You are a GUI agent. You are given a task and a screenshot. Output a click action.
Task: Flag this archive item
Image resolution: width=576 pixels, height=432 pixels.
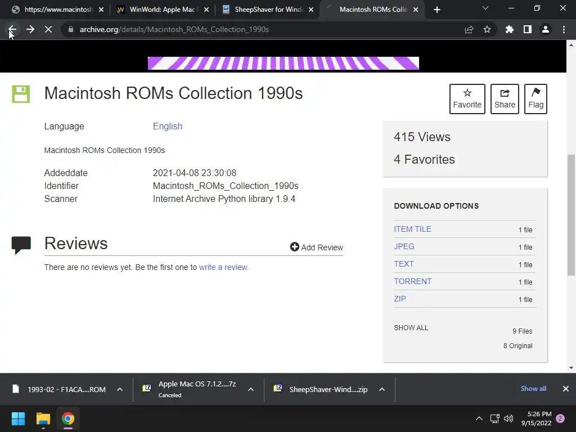(x=535, y=99)
